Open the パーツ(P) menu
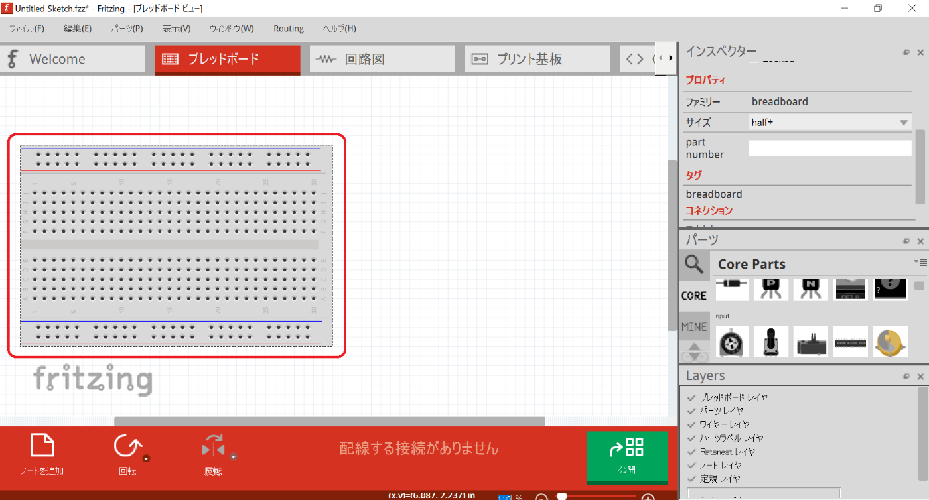The height and width of the screenshot is (500, 929). [127, 29]
